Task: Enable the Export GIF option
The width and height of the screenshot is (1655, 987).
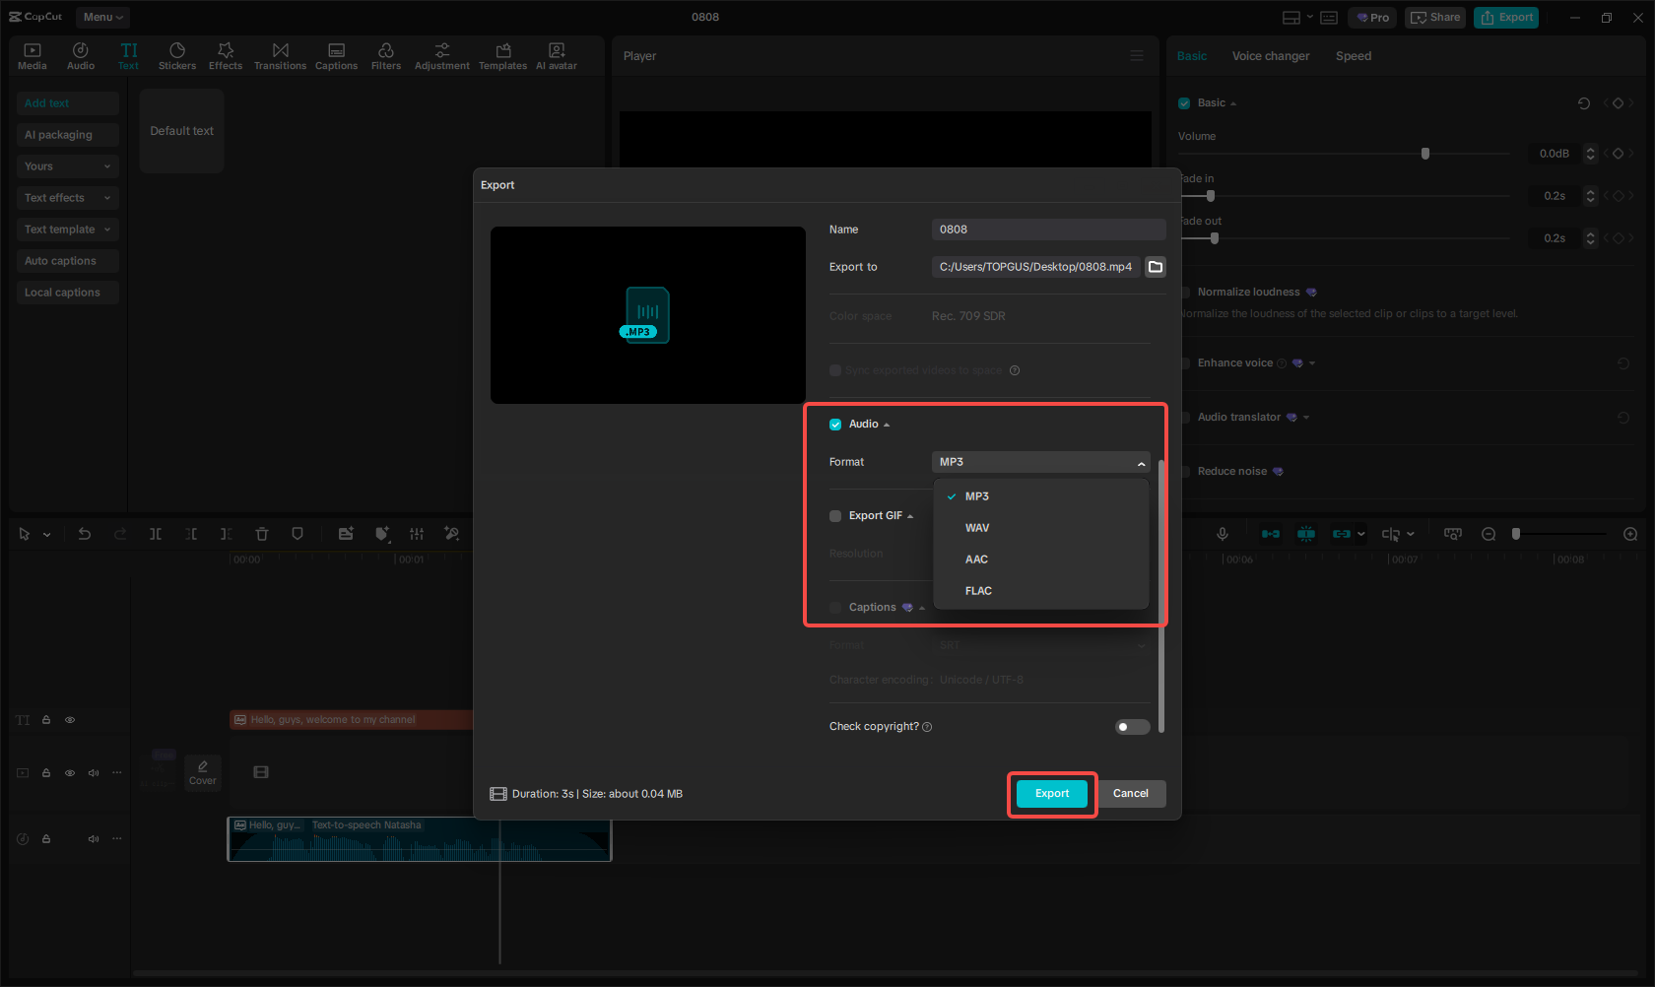Action: 834,515
